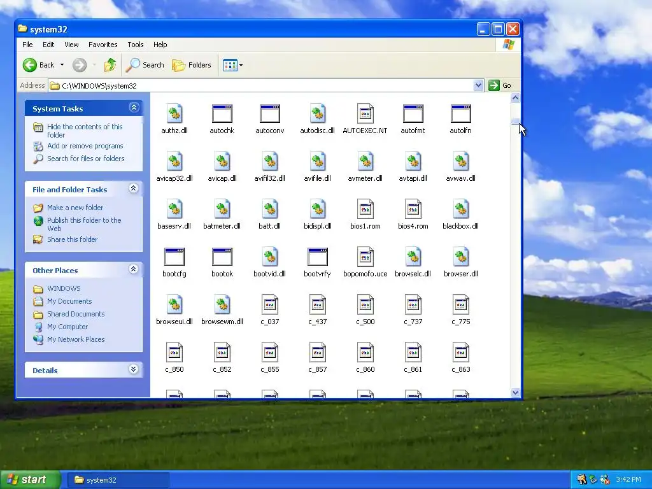This screenshot has height=489, width=652.
Task: Open the Edit menu
Action: (x=48, y=45)
